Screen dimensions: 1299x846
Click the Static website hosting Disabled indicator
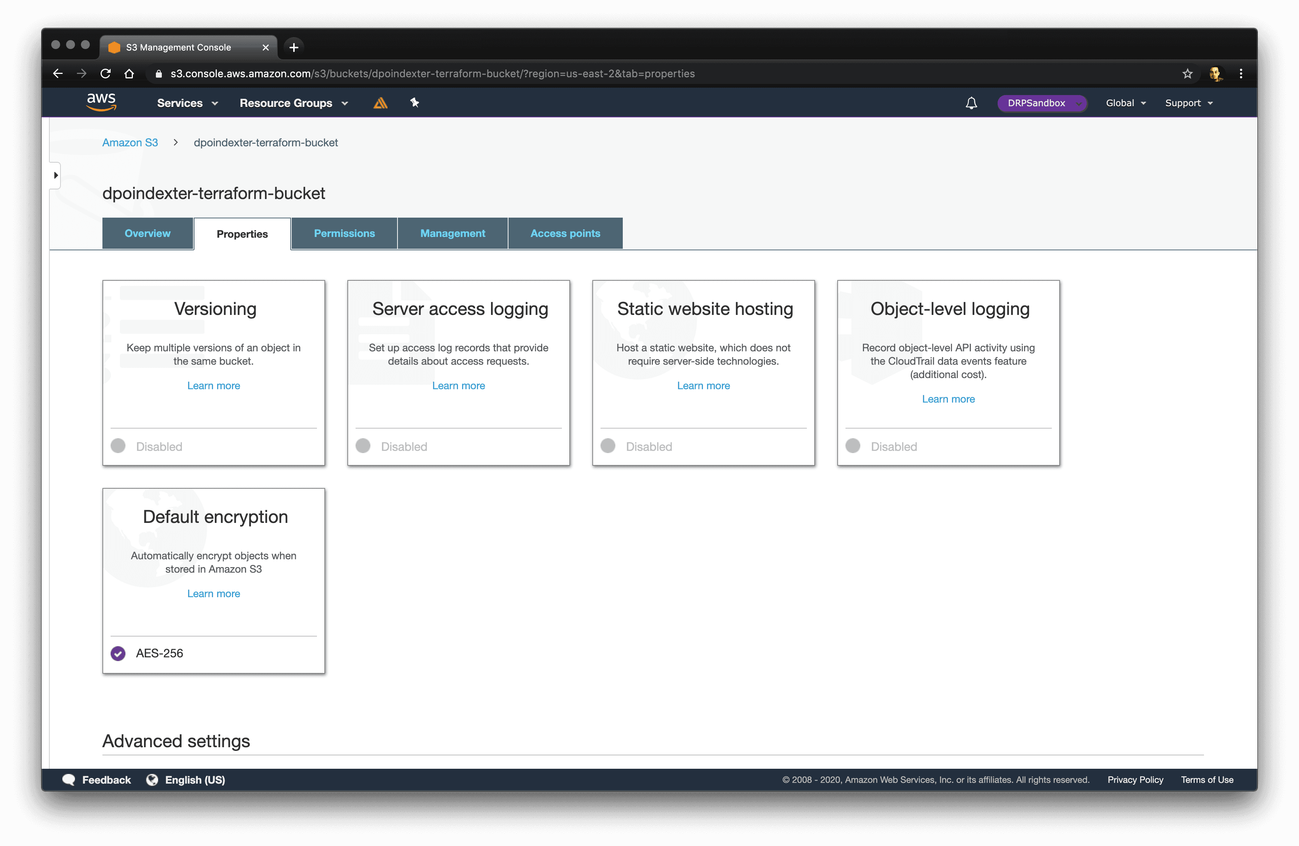tap(608, 446)
